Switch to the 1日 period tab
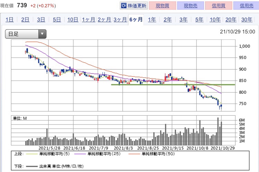The image size is (259, 172). (10, 20)
